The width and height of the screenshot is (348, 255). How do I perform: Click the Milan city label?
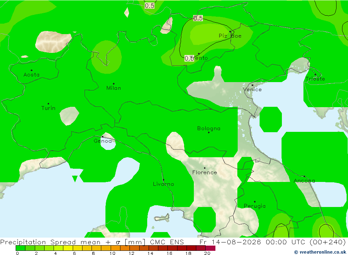(x=114, y=88)
